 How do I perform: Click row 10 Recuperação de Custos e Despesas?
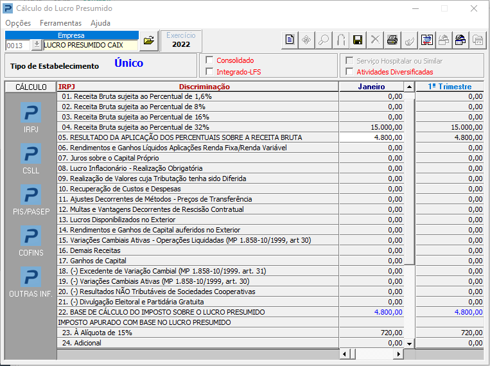(x=198, y=189)
